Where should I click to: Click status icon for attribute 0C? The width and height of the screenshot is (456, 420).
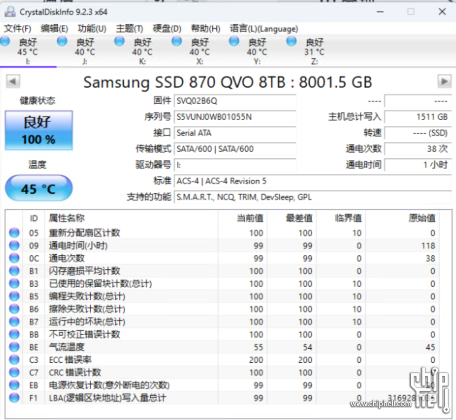coord(14,258)
